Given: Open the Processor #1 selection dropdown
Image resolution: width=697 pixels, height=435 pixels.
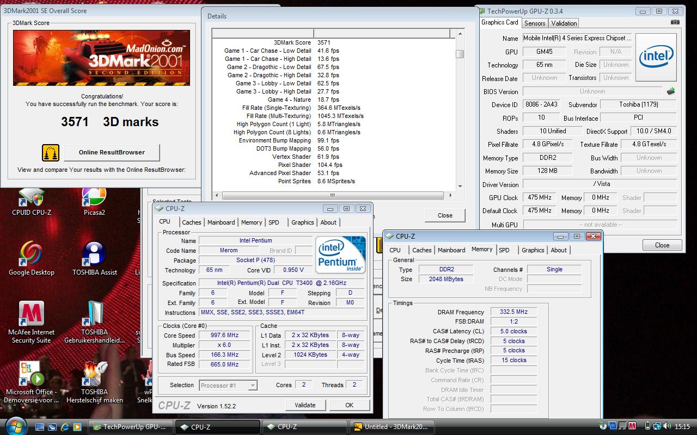Looking at the screenshot, I should tap(228, 386).
